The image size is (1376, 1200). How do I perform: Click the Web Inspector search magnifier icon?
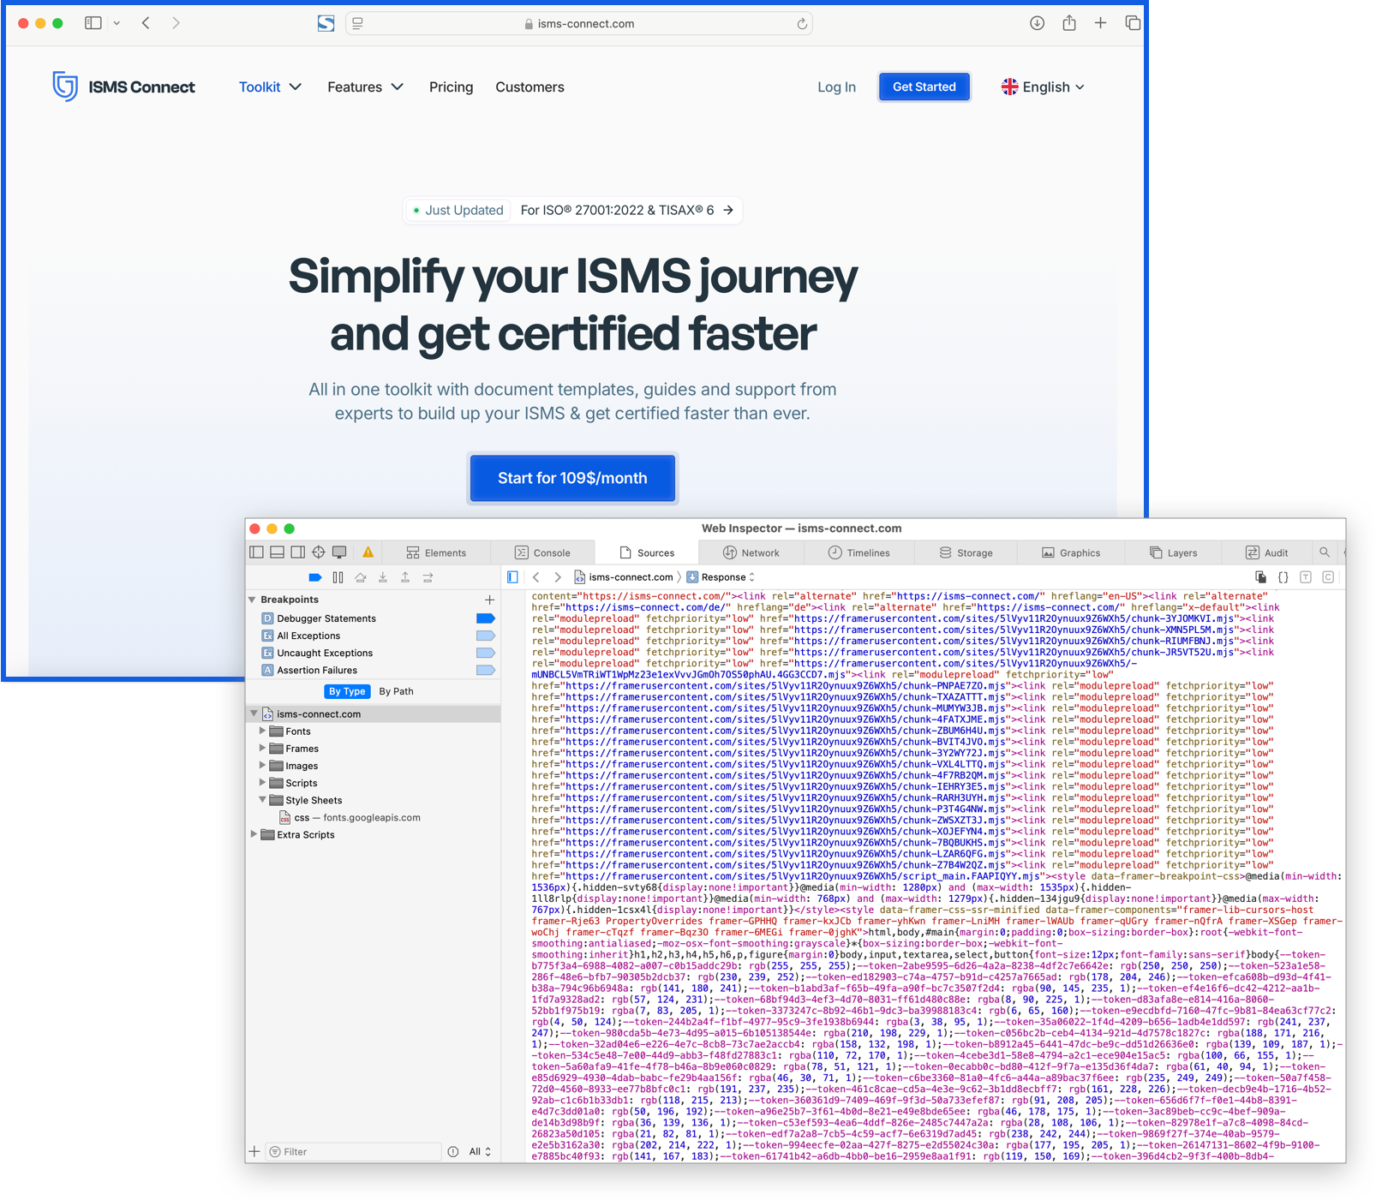[1325, 552]
